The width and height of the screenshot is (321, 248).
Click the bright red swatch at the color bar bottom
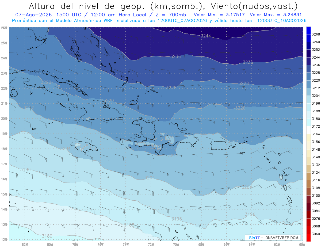308,238
